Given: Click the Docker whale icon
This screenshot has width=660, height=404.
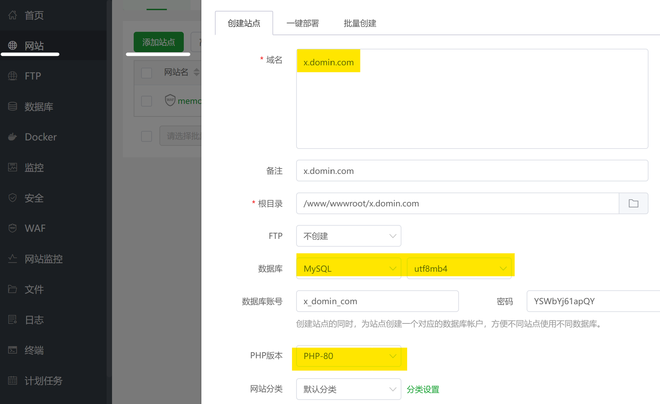Looking at the screenshot, I should point(13,137).
